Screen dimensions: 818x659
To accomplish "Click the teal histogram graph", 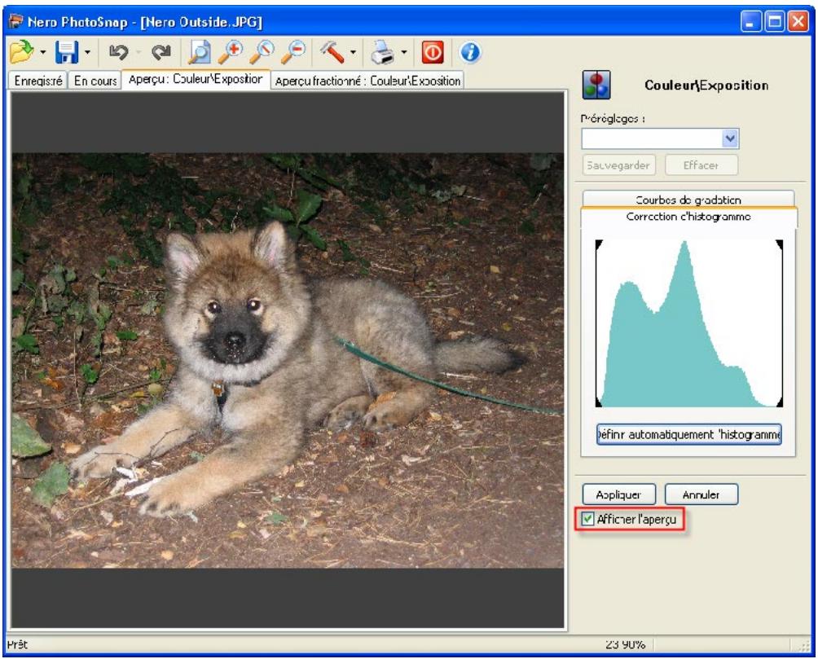I will [688, 323].
